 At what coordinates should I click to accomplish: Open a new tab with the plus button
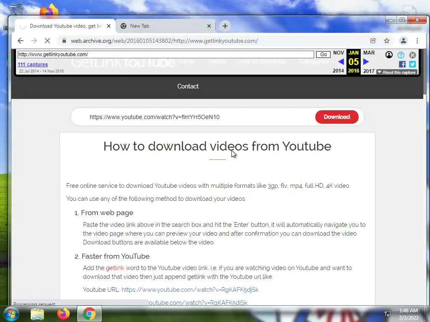[x=225, y=26]
